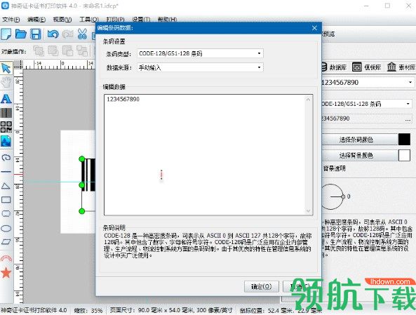Screen dimensions: 416x315
Task: Click the third object operation icon
Action: point(67,51)
